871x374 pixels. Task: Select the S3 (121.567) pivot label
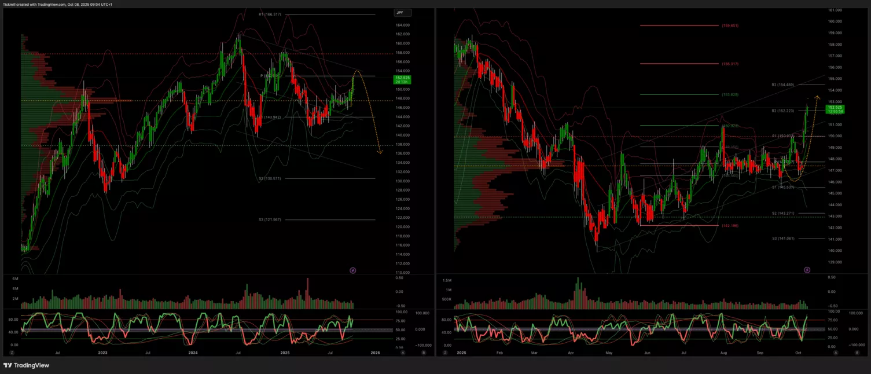pos(270,220)
